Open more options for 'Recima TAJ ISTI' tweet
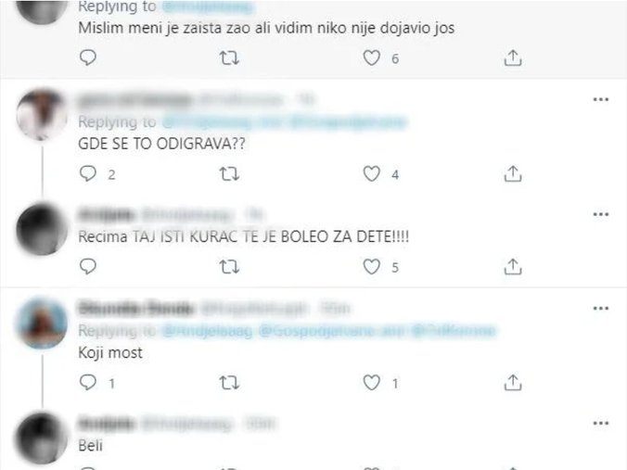627x470 pixels. [x=601, y=215]
